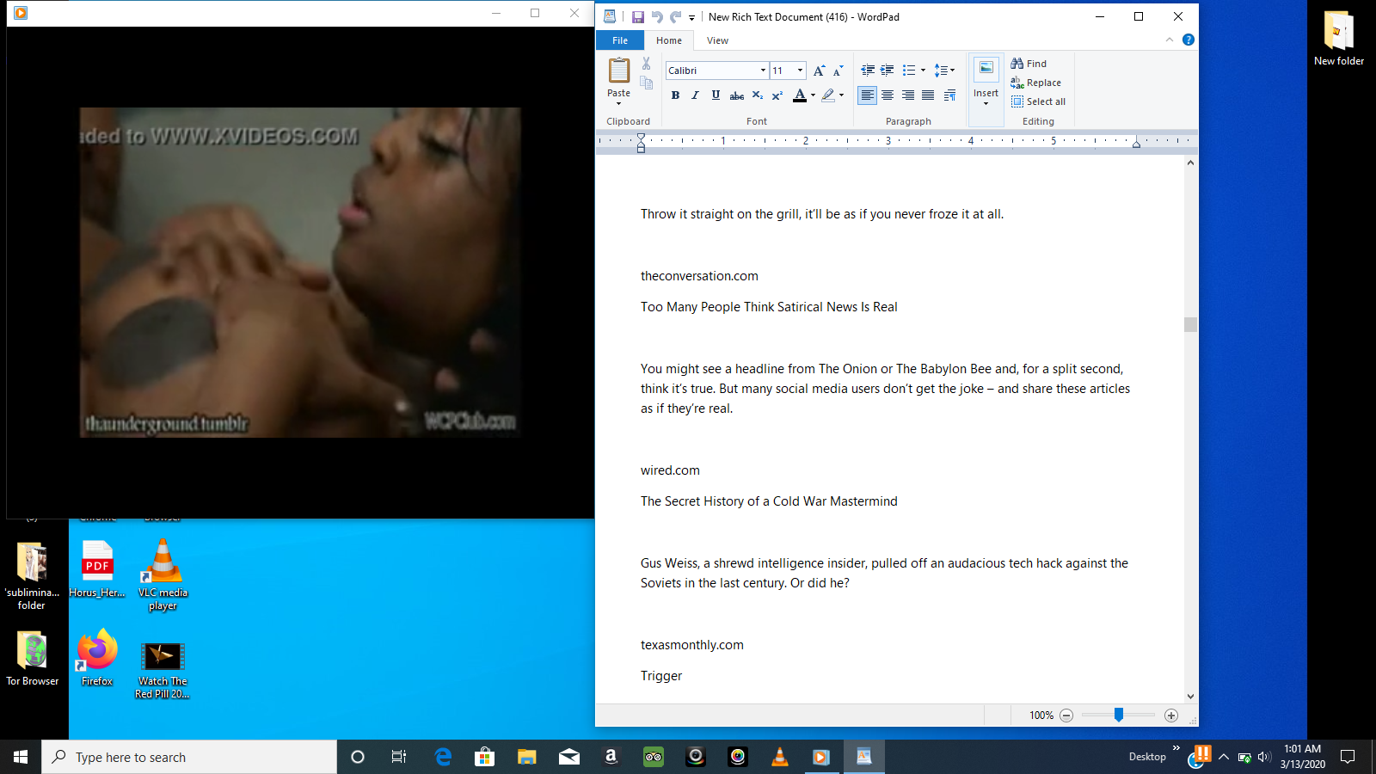Viewport: 1376px width, 774px height.
Task: Open the Action Center notification icon
Action: (1348, 757)
